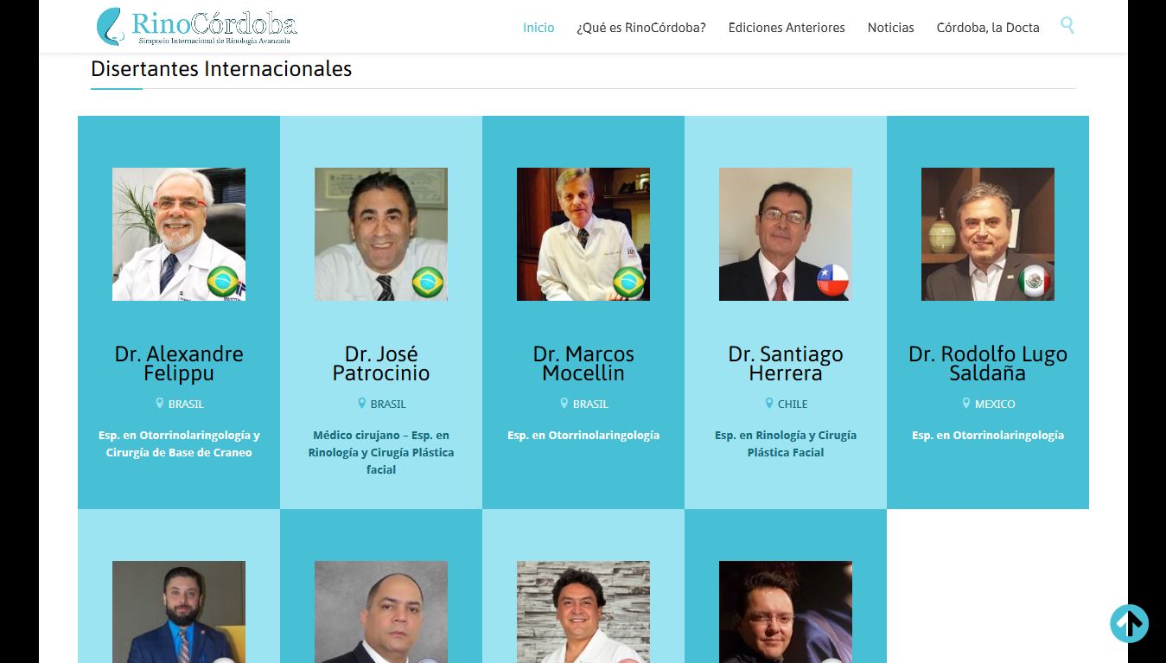Viewport: 1166px width, 663px height.
Task: Click location pin next to MEXICO
Action: [966, 403]
